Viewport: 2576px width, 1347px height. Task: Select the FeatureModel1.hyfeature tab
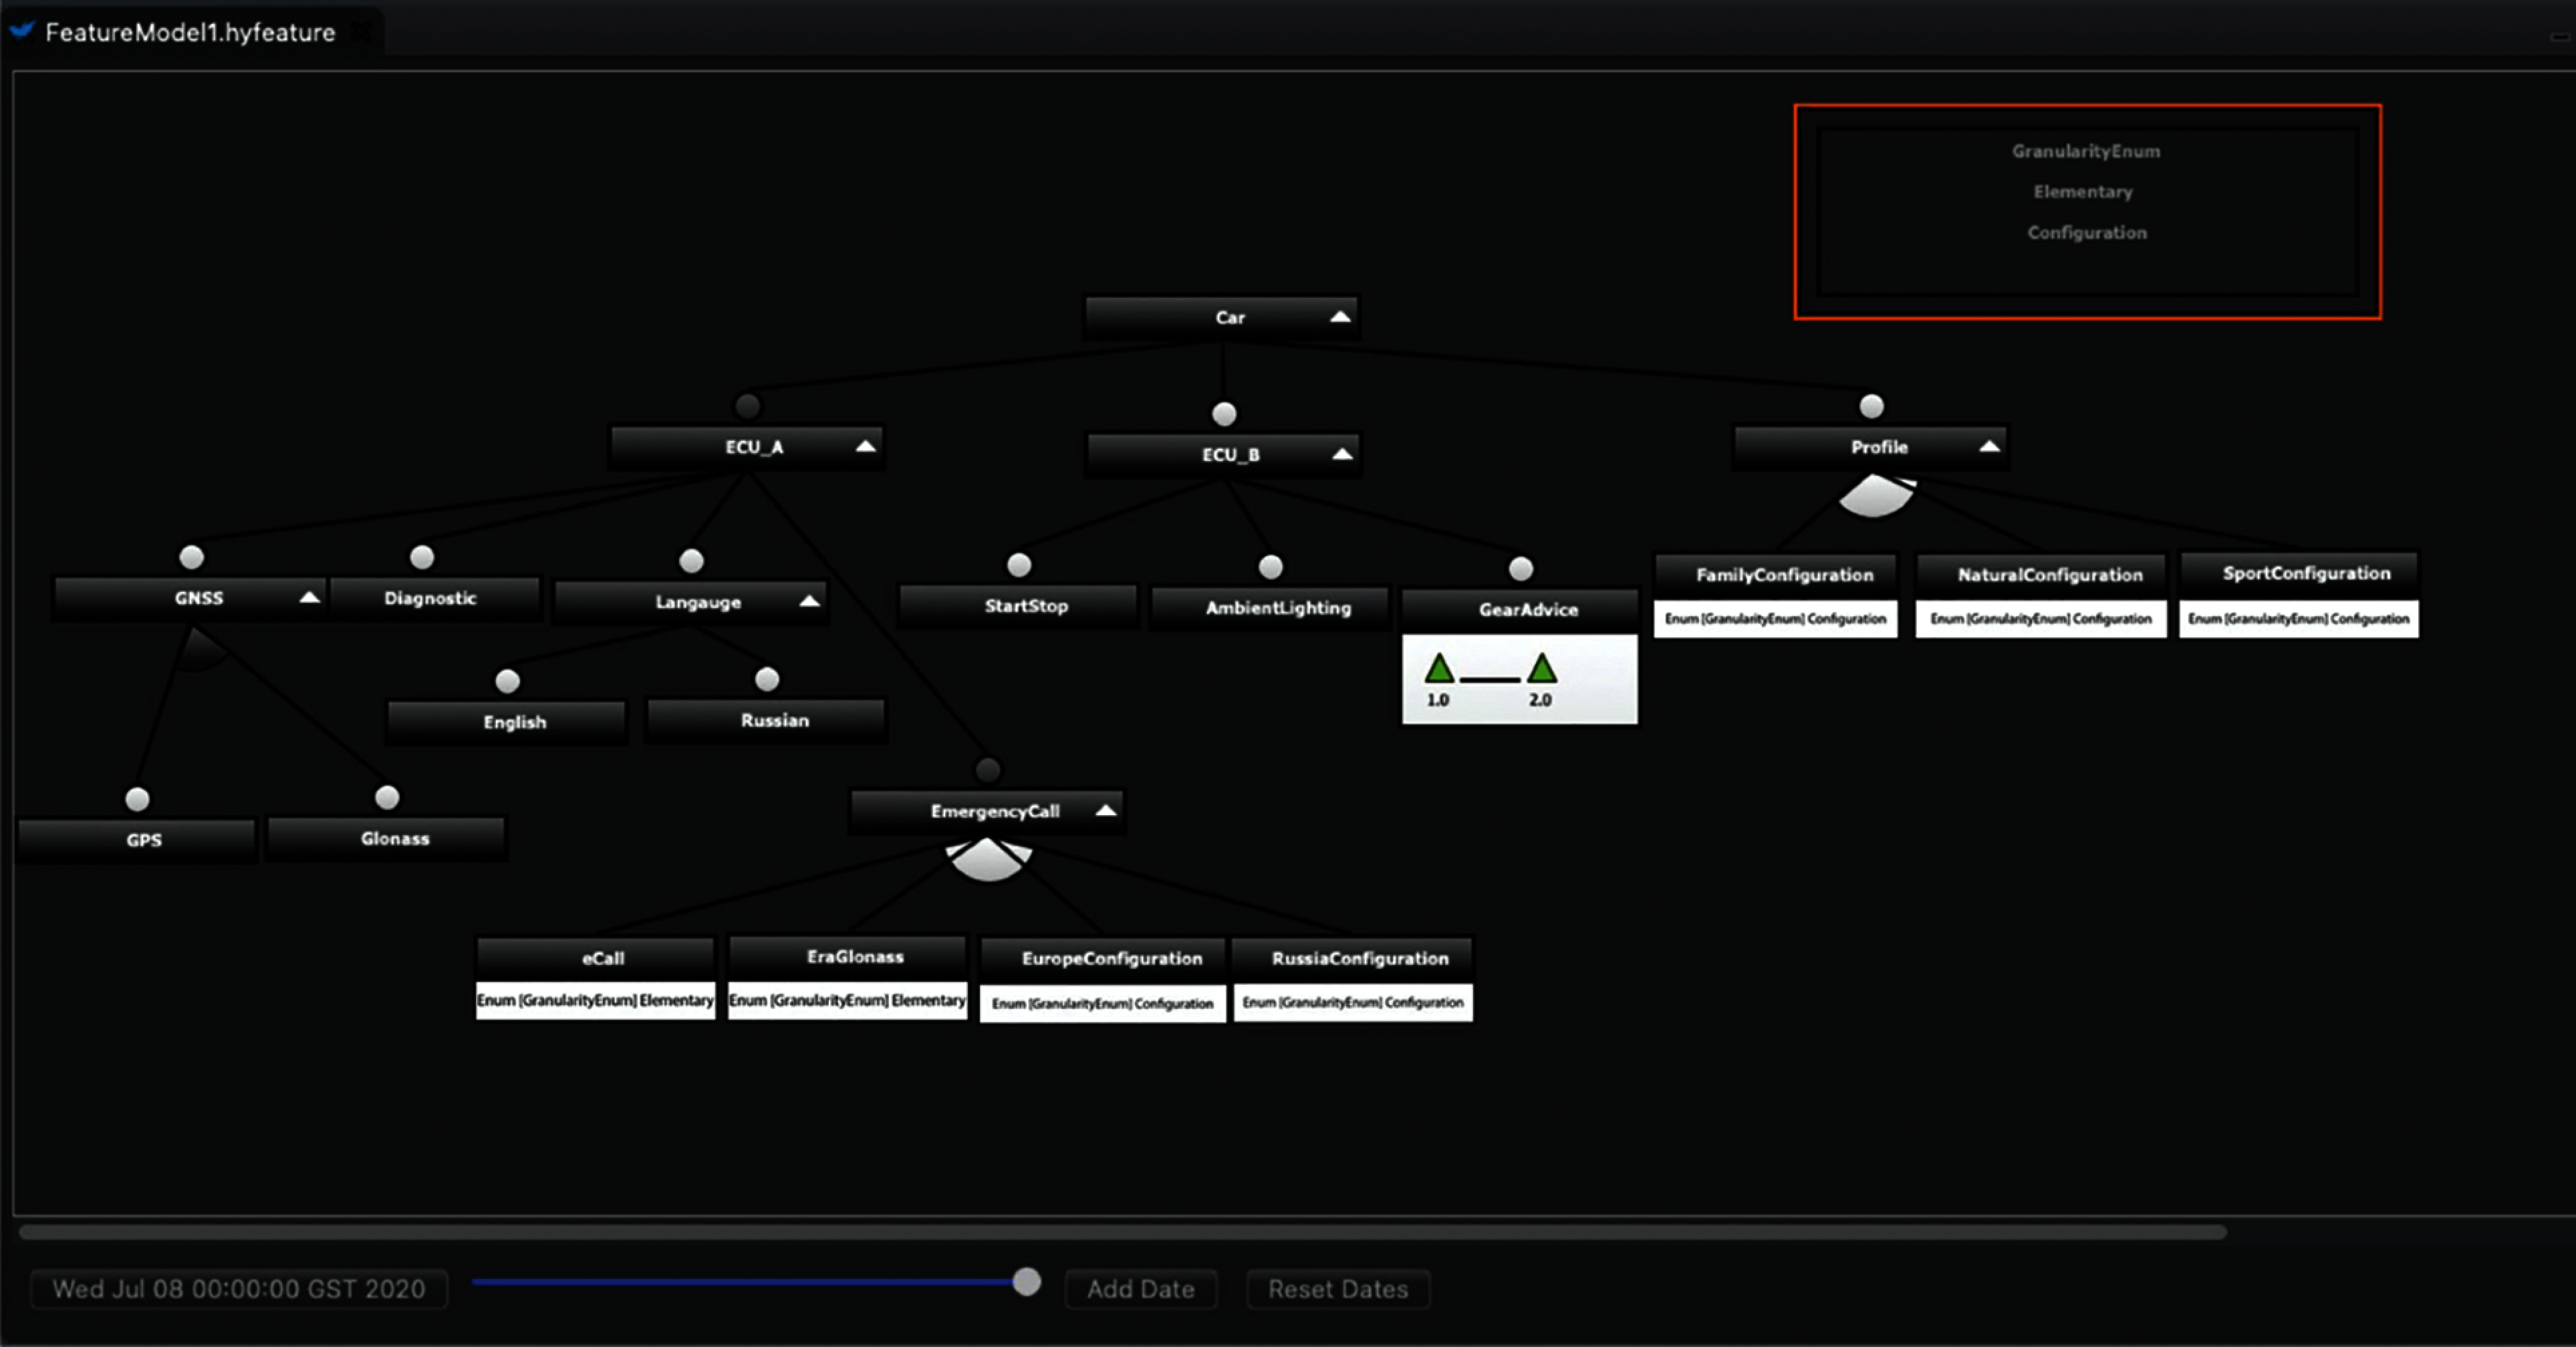coord(190,32)
